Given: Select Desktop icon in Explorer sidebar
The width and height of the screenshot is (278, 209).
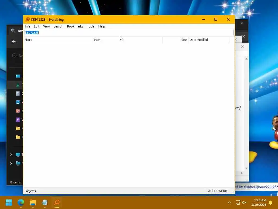Looking at the screenshot, I should [18, 76].
